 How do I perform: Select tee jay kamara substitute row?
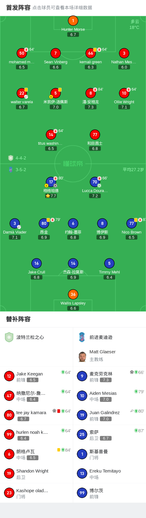pyautogui.click(x=37, y=415)
